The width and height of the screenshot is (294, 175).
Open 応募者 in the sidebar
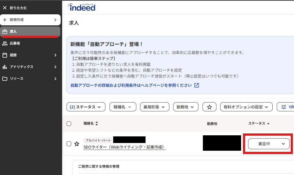point(15,43)
